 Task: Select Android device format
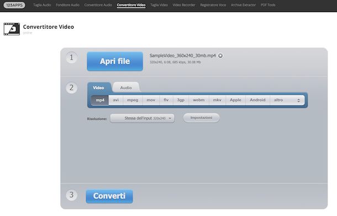(x=257, y=100)
